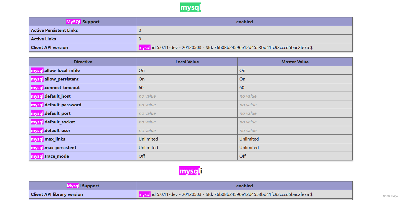Click the Unlimited value for mysql.max_links
Image resolution: width=402 pixels, height=200 pixels.
pos(148,139)
